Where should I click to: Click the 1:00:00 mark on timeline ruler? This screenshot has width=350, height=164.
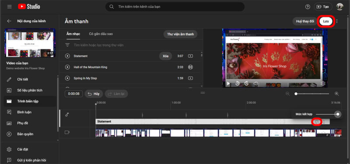[176, 103]
